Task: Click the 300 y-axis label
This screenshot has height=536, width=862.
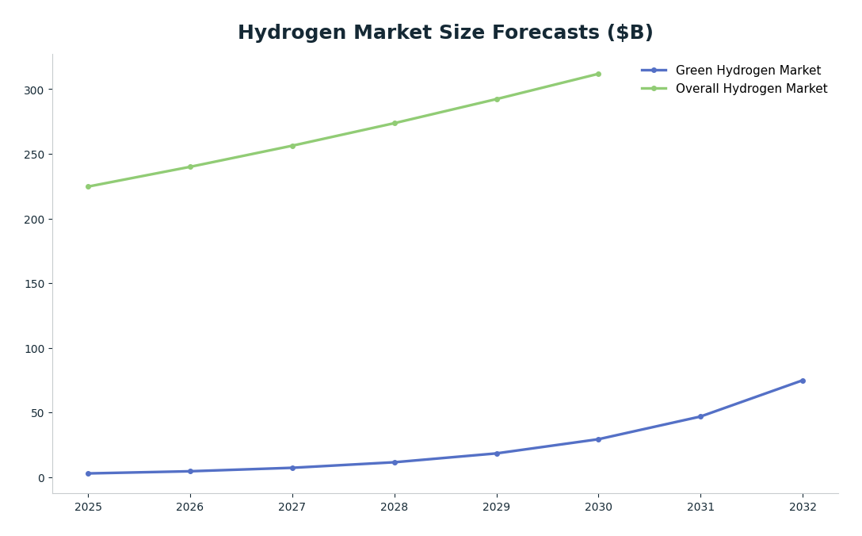Action: click(35, 90)
